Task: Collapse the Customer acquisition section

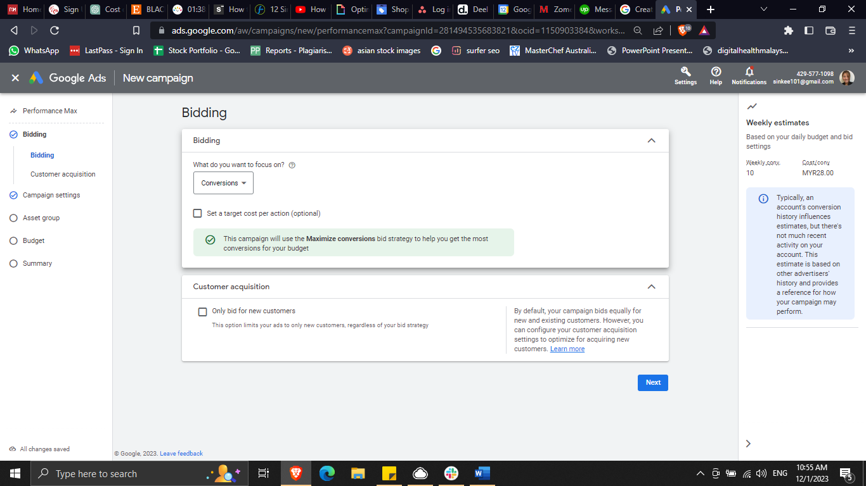Action: pos(651,287)
